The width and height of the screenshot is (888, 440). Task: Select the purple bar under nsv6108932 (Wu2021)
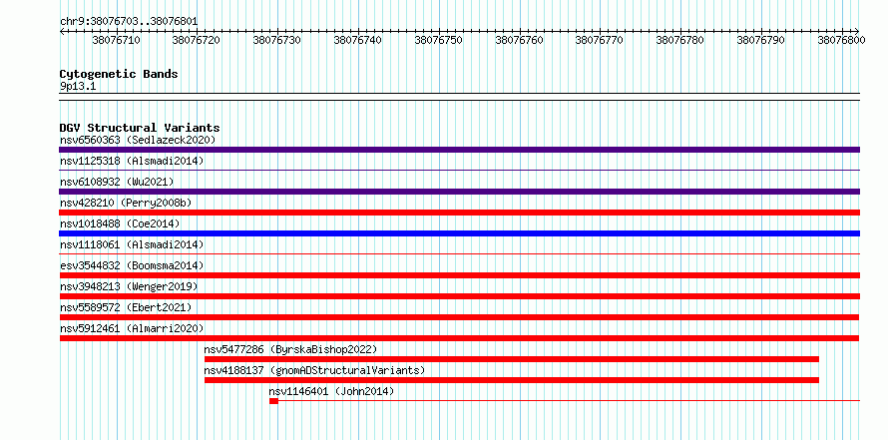459,192
